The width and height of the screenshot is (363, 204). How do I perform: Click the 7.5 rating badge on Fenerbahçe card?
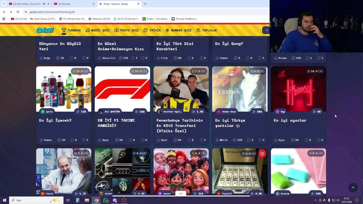(199, 71)
